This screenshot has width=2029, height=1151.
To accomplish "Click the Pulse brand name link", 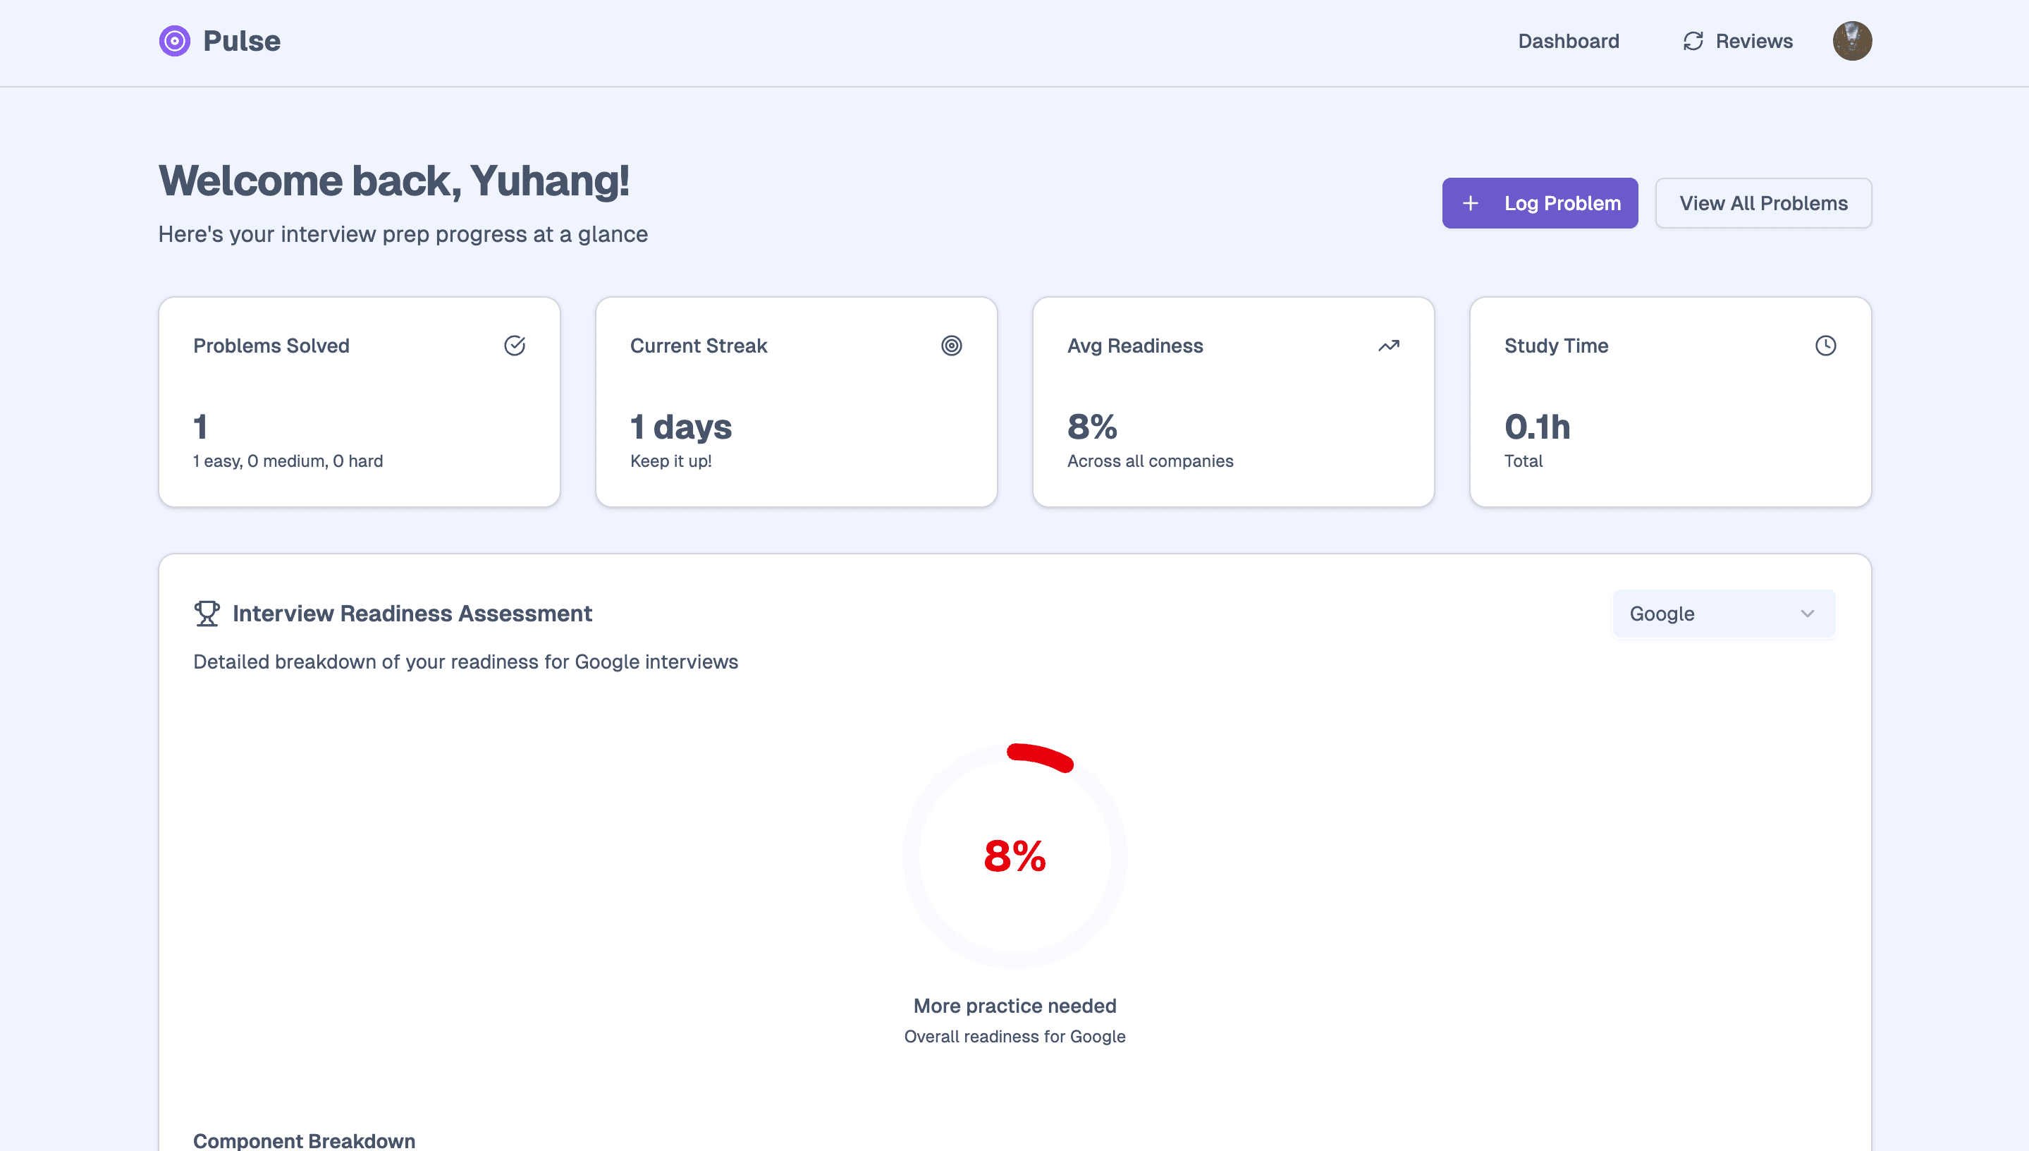I will (242, 41).
